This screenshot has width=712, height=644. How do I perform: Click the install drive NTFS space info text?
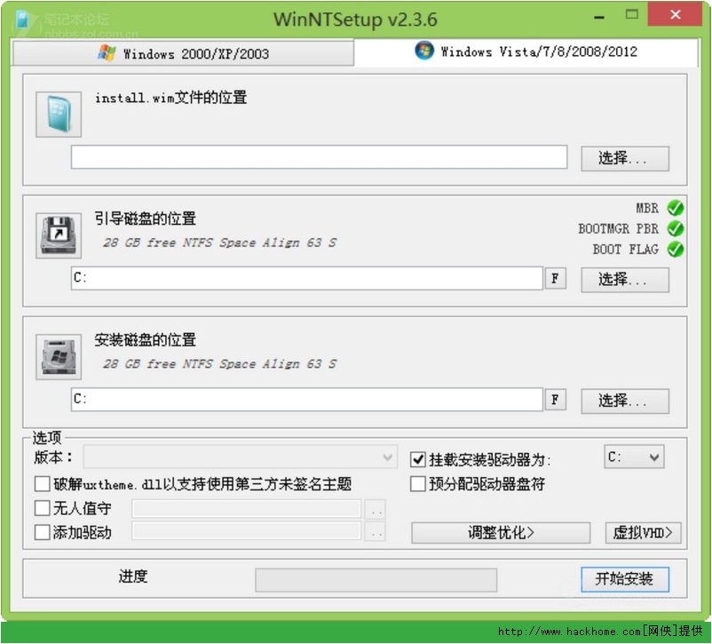pos(220,364)
